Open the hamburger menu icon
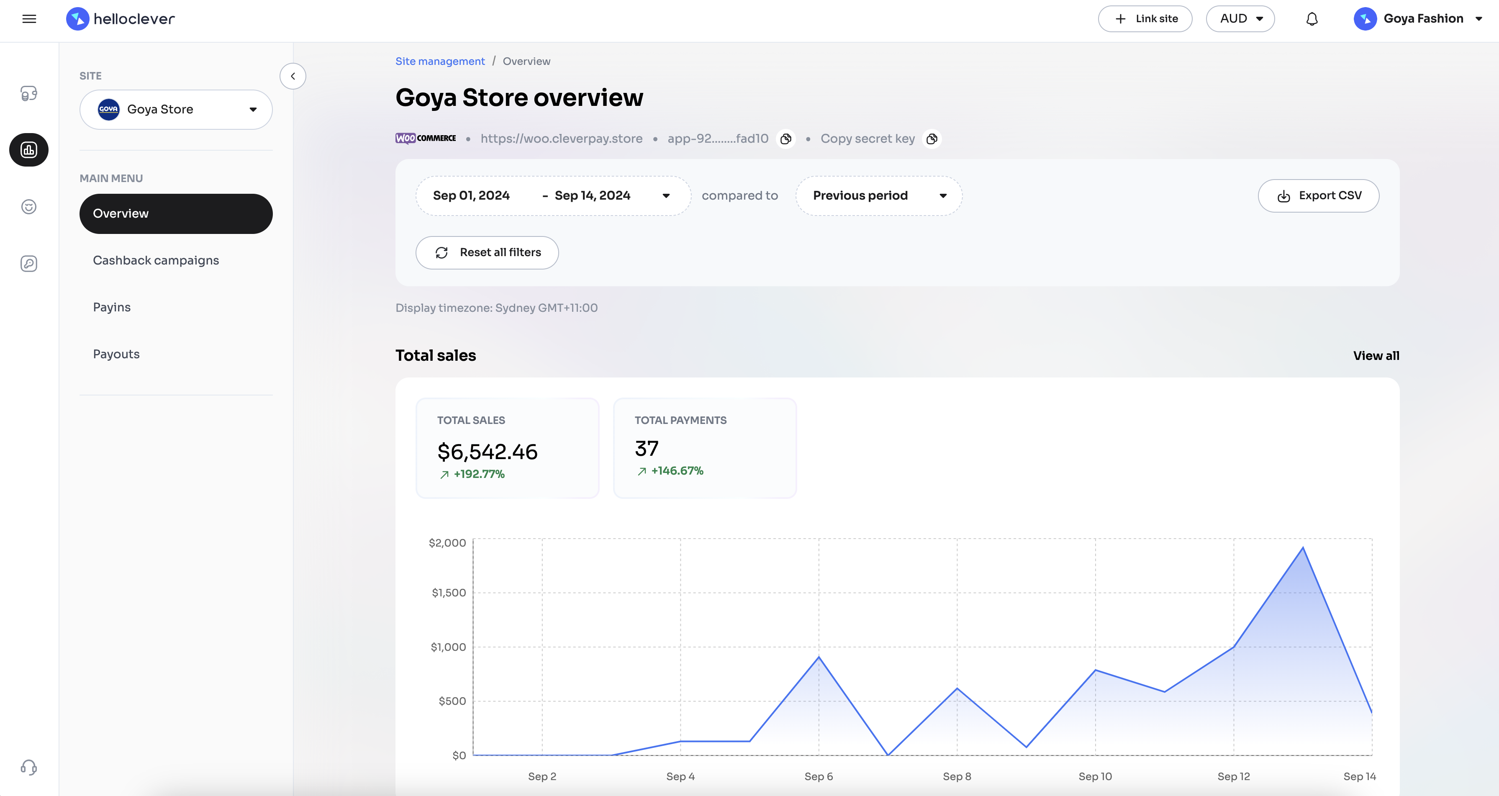Image resolution: width=1499 pixels, height=796 pixels. coord(29,18)
